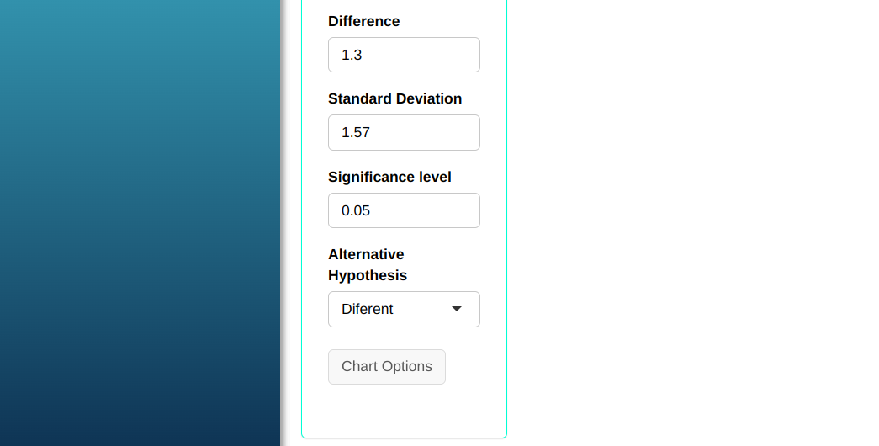Open the Alternative Hypothesis dropdown
The width and height of the screenshot is (879, 446).
point(404,309)
